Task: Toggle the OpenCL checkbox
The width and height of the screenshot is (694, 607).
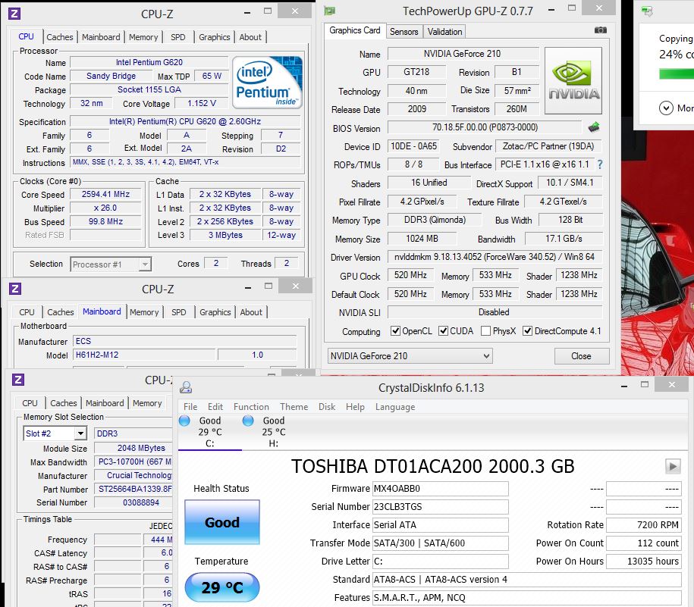Action: coord(395,331)
